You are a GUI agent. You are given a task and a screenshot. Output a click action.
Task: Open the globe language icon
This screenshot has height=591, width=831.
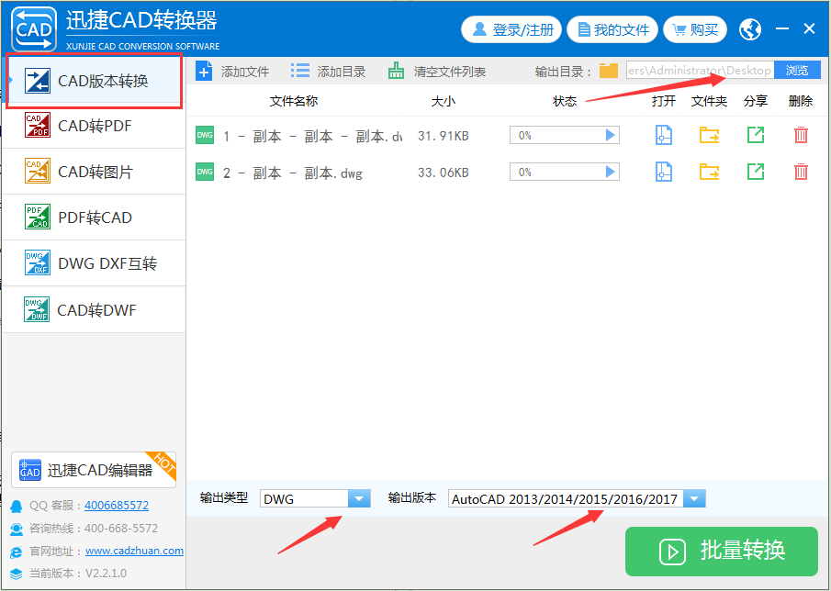pyautogui.click(x=750, y=29)
